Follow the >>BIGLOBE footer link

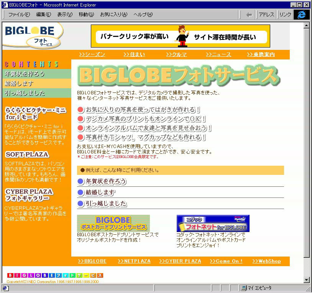coord(92,261)
